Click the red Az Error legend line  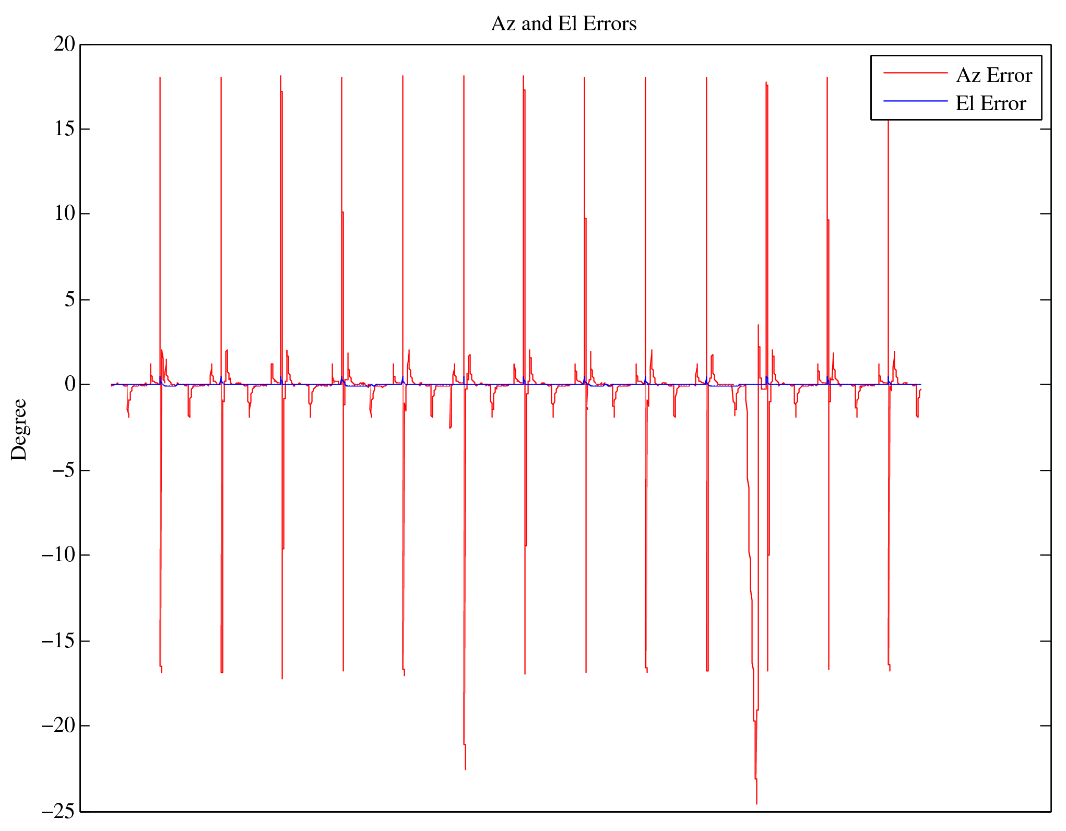915,73
